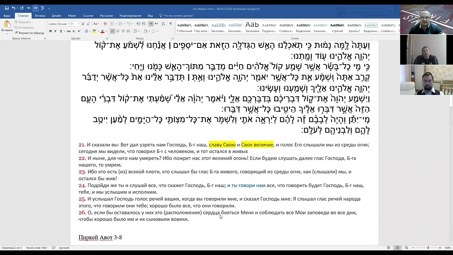Center the paragraph text
This screenshot has height=255, width=453.
coord(118,31)
